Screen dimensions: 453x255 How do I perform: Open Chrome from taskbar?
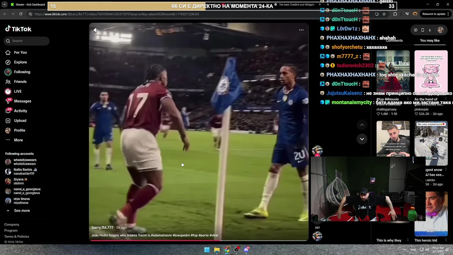[x=227, y=250]
